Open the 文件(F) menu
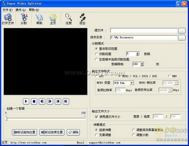Screen dimensions: 189x146 coord(7,10)
